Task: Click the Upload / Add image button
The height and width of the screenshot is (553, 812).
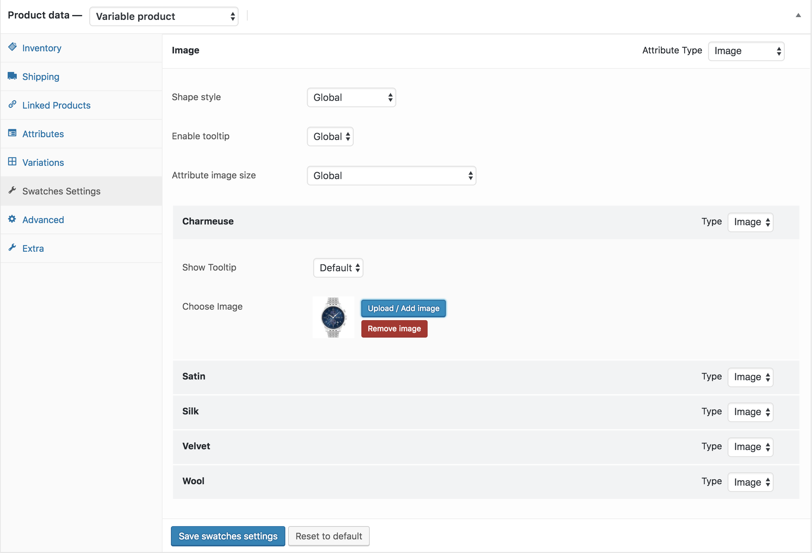Action: point(403,309)
